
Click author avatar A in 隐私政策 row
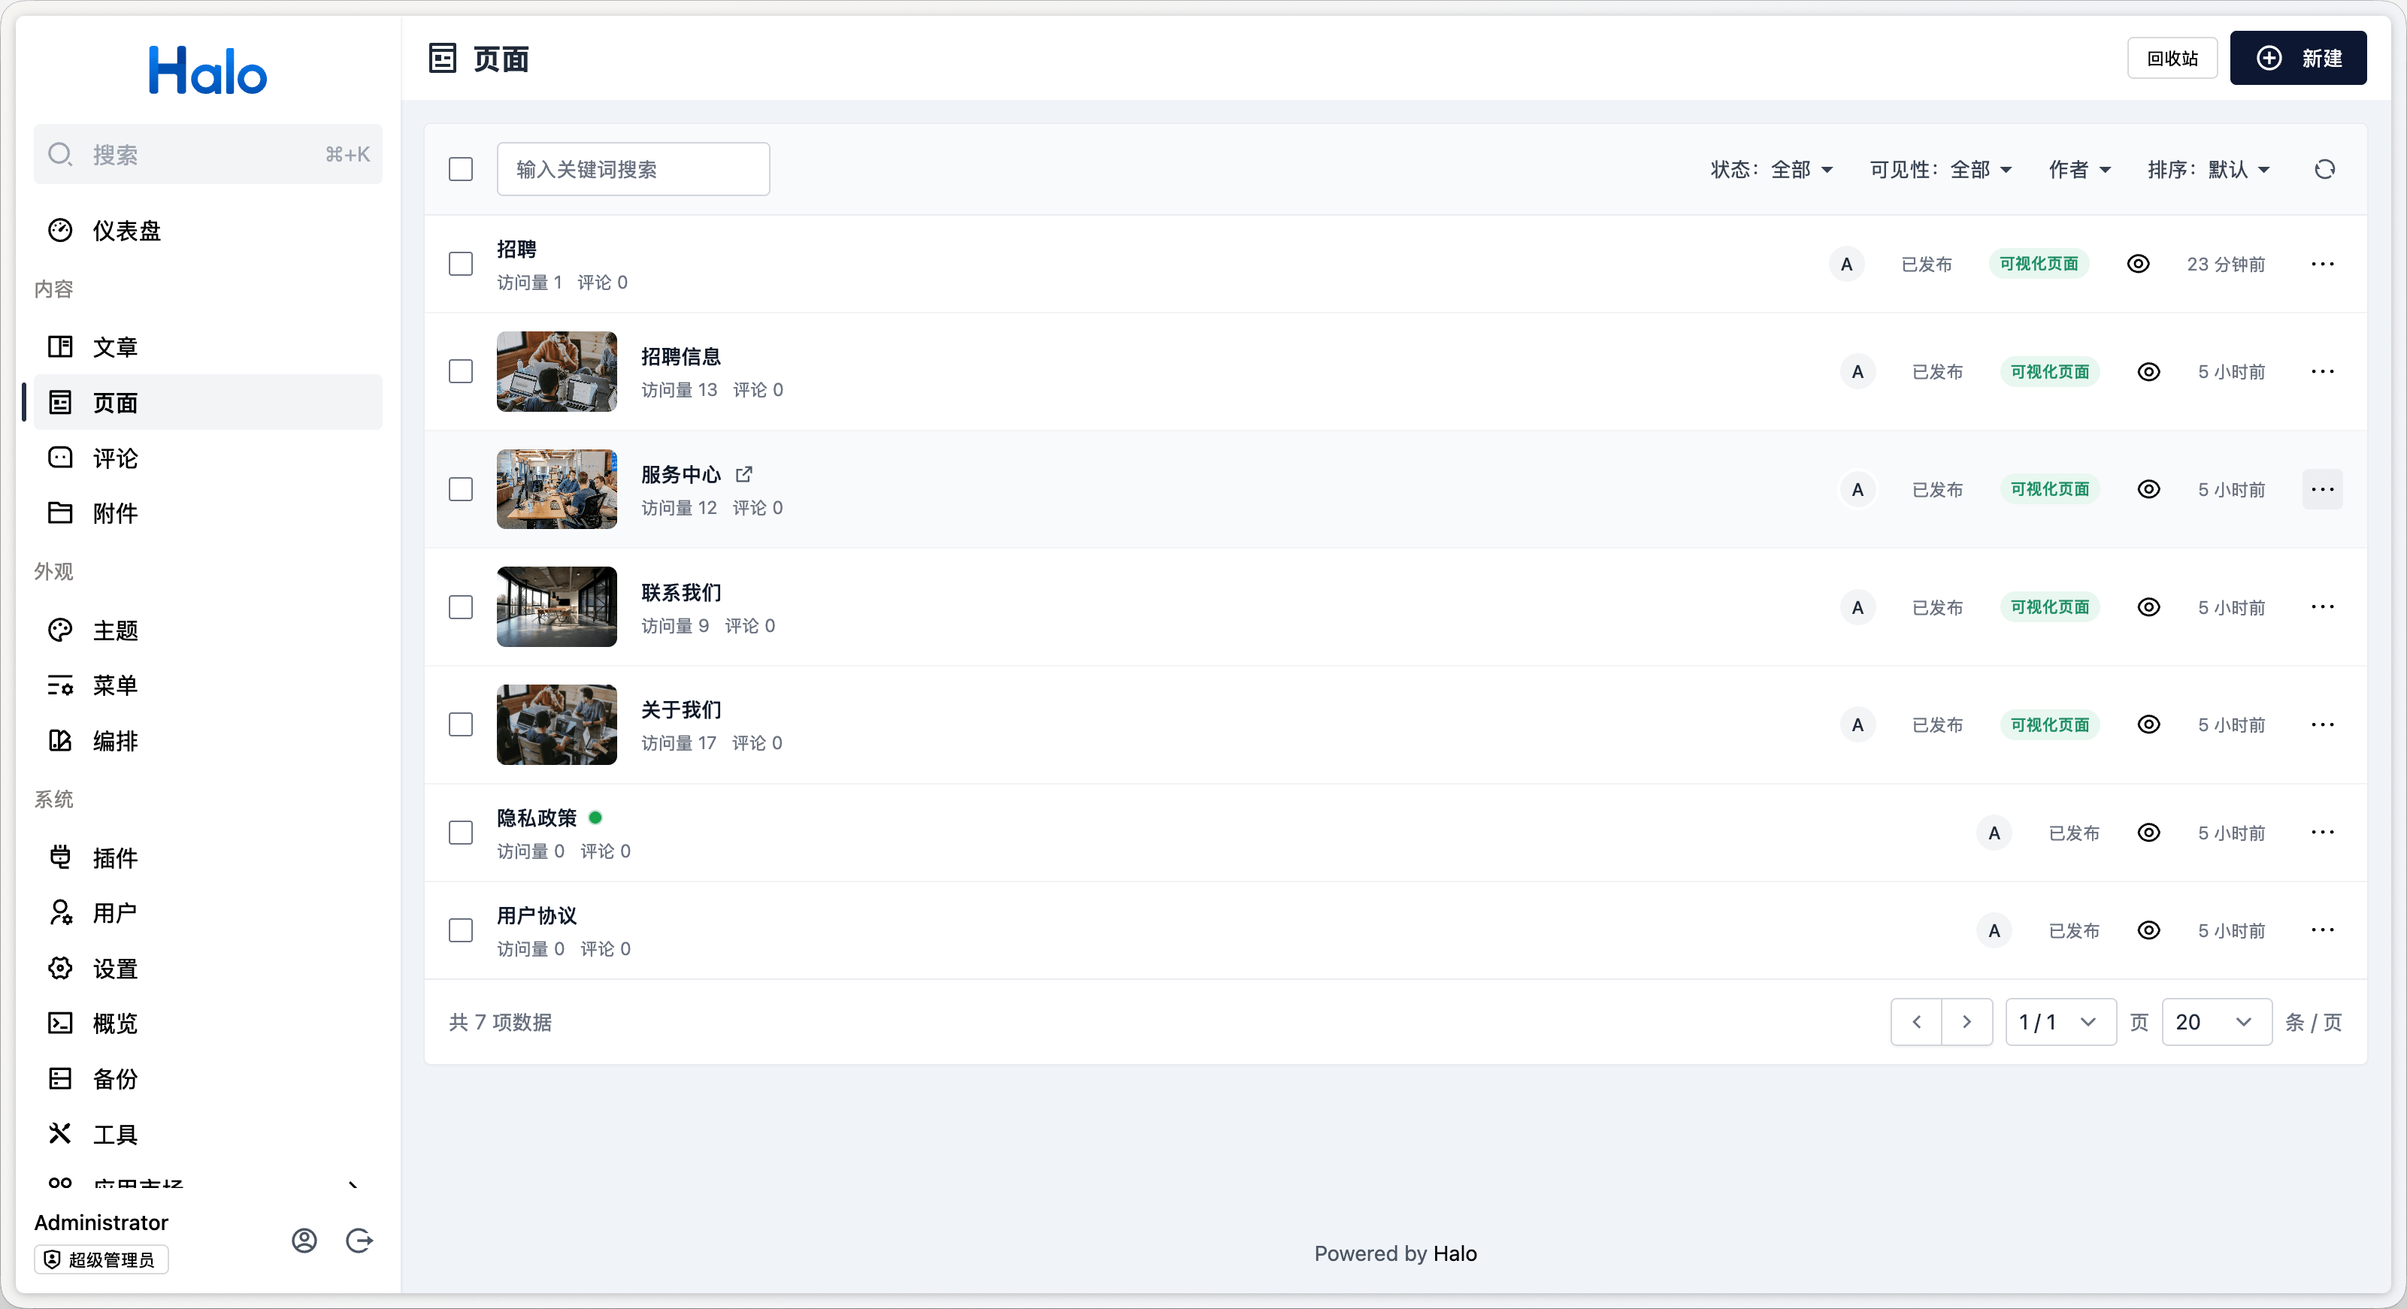tap(1994, 833)
